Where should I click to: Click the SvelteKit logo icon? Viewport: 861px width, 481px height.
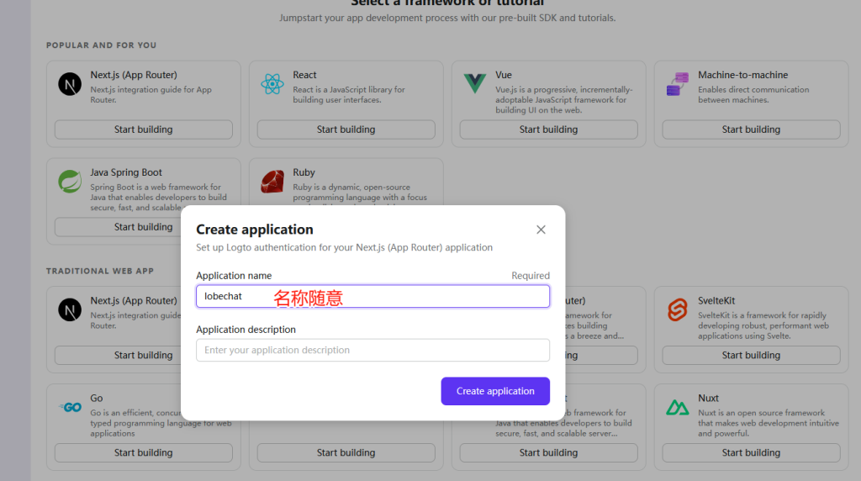[x=678, y=309]
